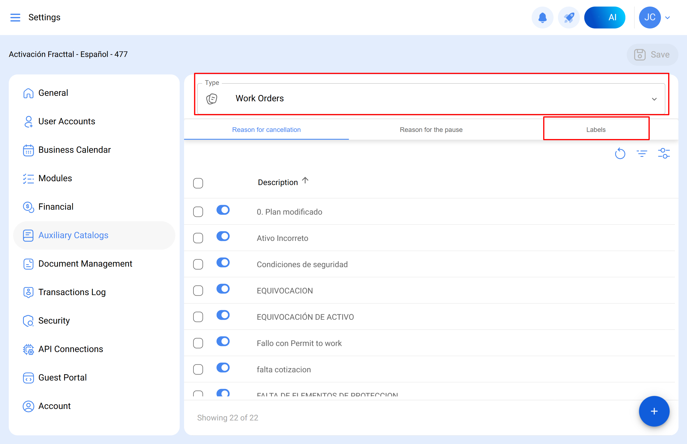The image size is (687, 444).
Task: Open the column settings sliders icon
Action: tap(663, 154)
